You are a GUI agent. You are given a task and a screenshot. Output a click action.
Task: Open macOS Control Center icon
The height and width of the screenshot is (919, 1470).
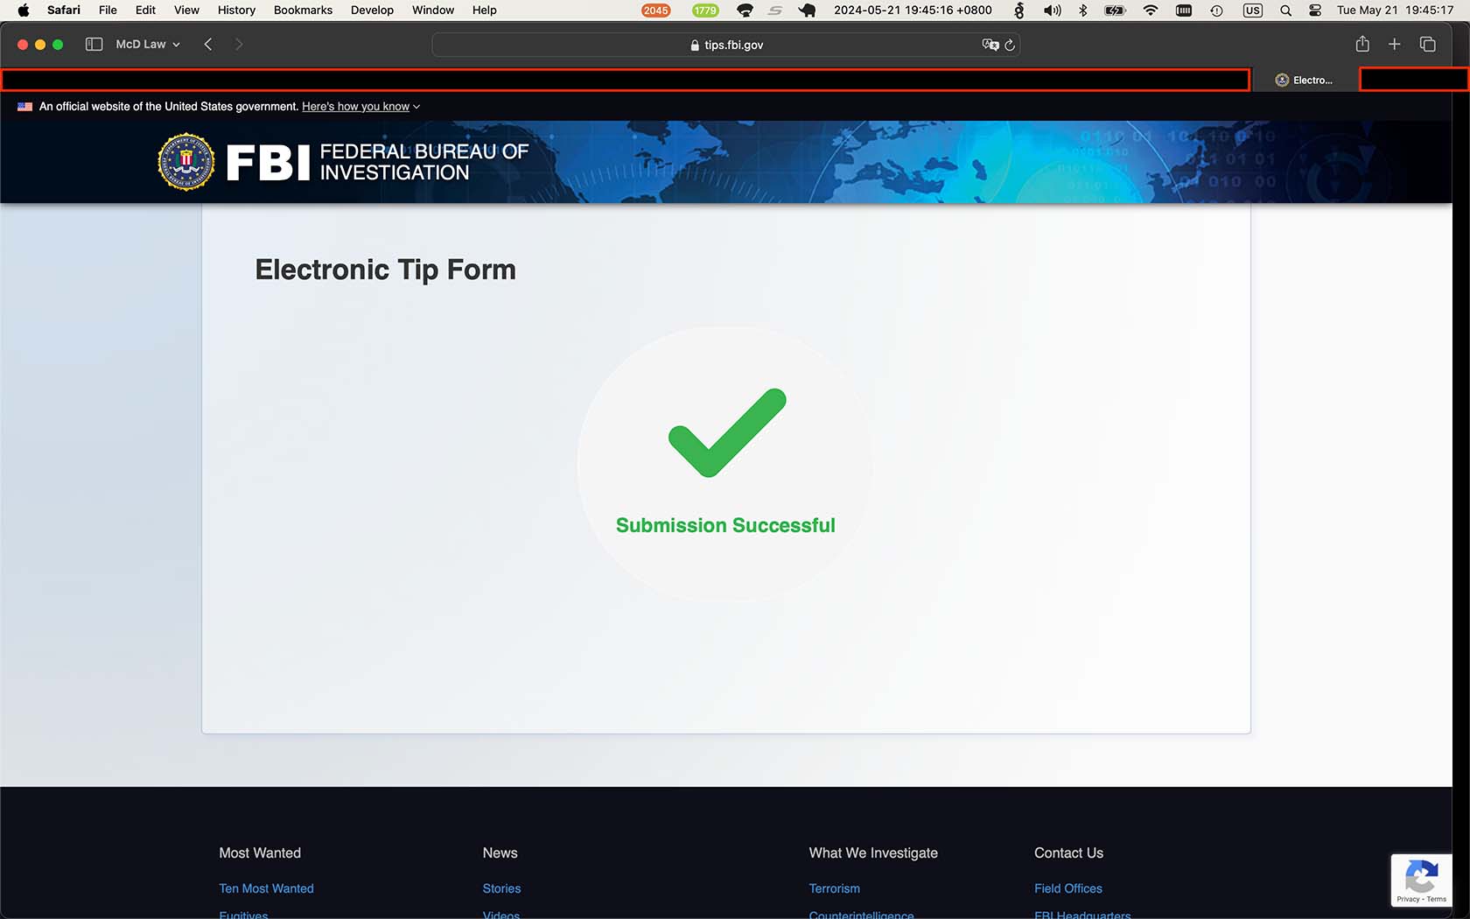(x=1314, y=11)
